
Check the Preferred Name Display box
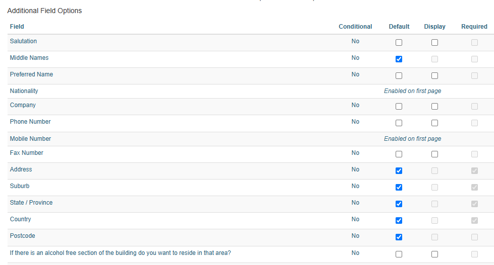[435, 75]
